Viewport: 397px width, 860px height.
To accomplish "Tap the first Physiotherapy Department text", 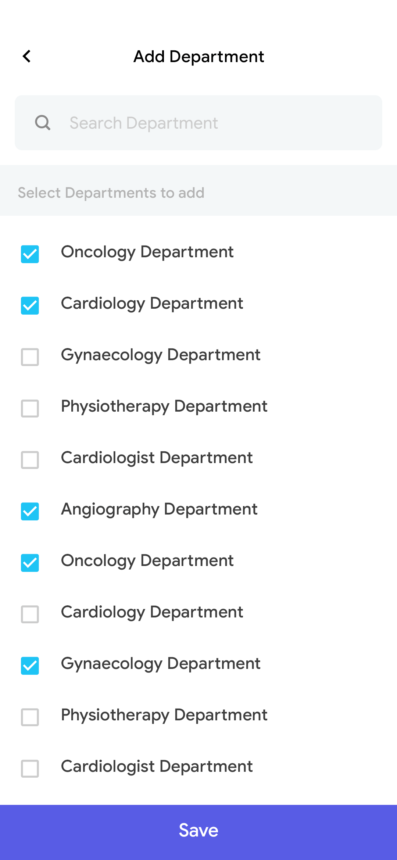I will click(x=164, y=406).
